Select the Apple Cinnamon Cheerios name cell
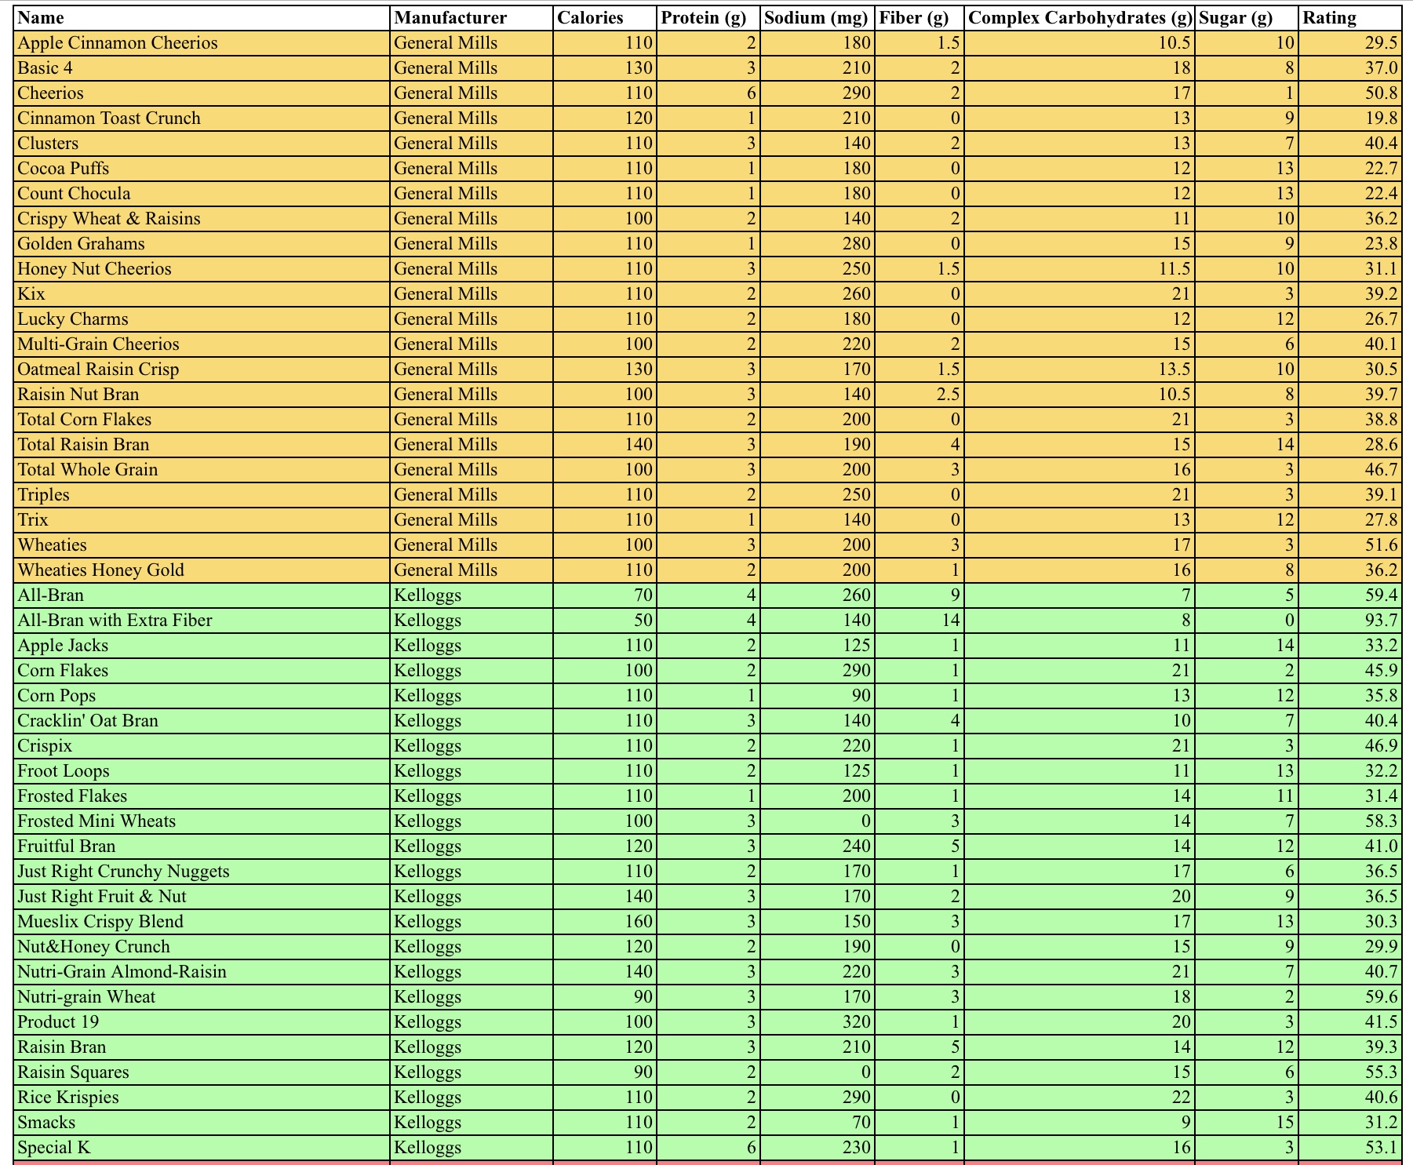This screenshot has height=1165, width=1413. click(202, 43)
